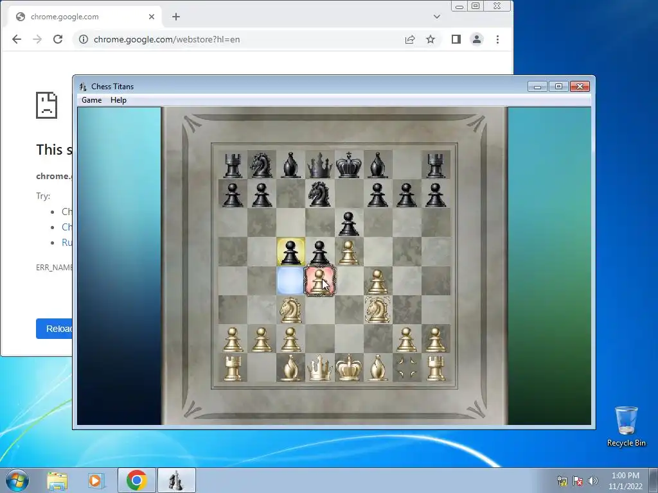The width and height of the screenshot is (658, 493).
Task: Minimize the Chess Titans window
Action: 538,87
